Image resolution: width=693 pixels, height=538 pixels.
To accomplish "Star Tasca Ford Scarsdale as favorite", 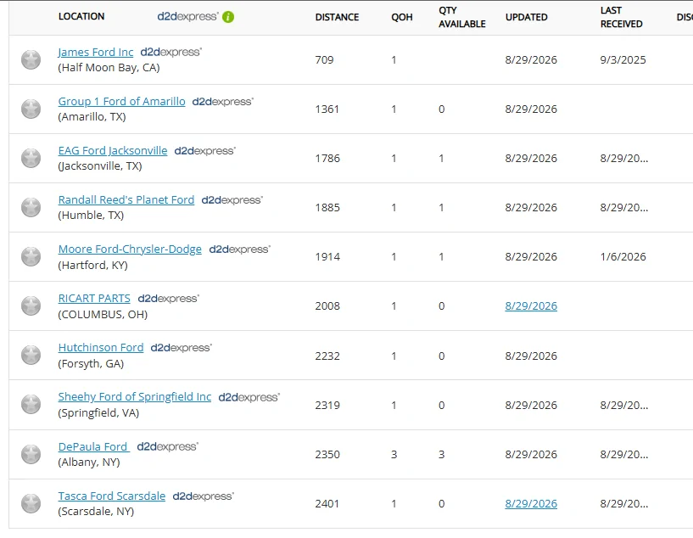I will point(31,503).
